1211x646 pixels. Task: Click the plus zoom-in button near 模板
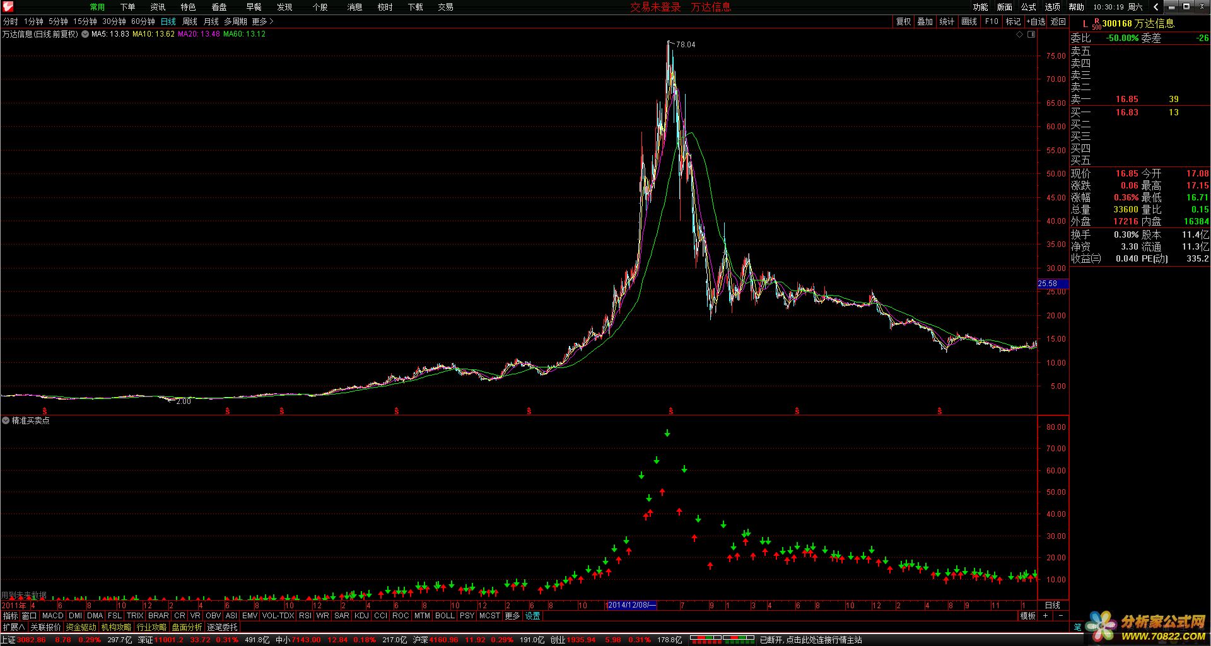tap(1046, 616)
